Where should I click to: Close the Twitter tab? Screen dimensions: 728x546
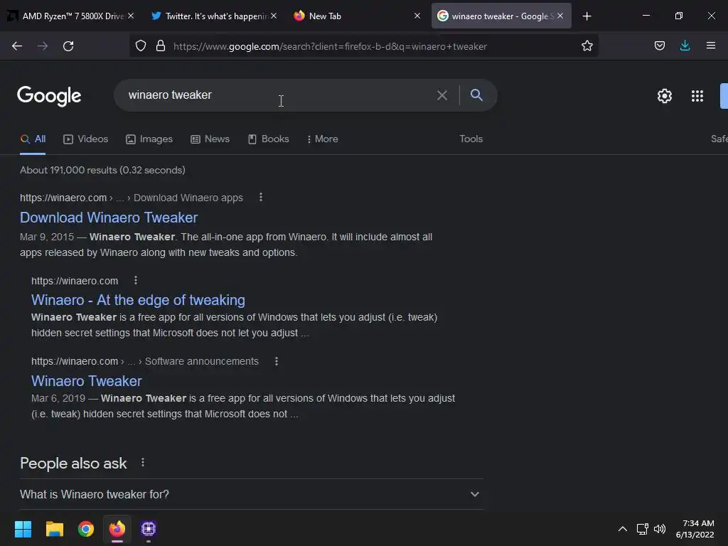tap(274, 16)
